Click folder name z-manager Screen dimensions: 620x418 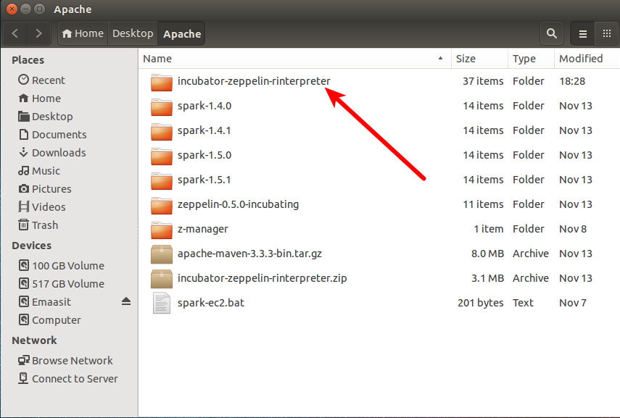pos(203,229)
